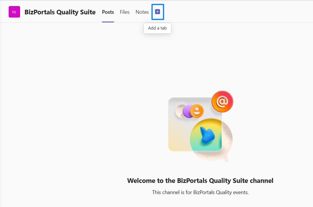Open the Notes tab

click(142, 12)
